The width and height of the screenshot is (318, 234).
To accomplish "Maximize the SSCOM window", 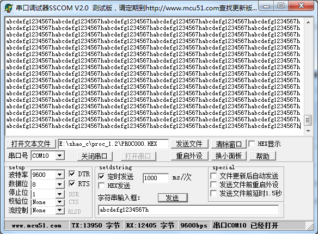I will 281,6.
